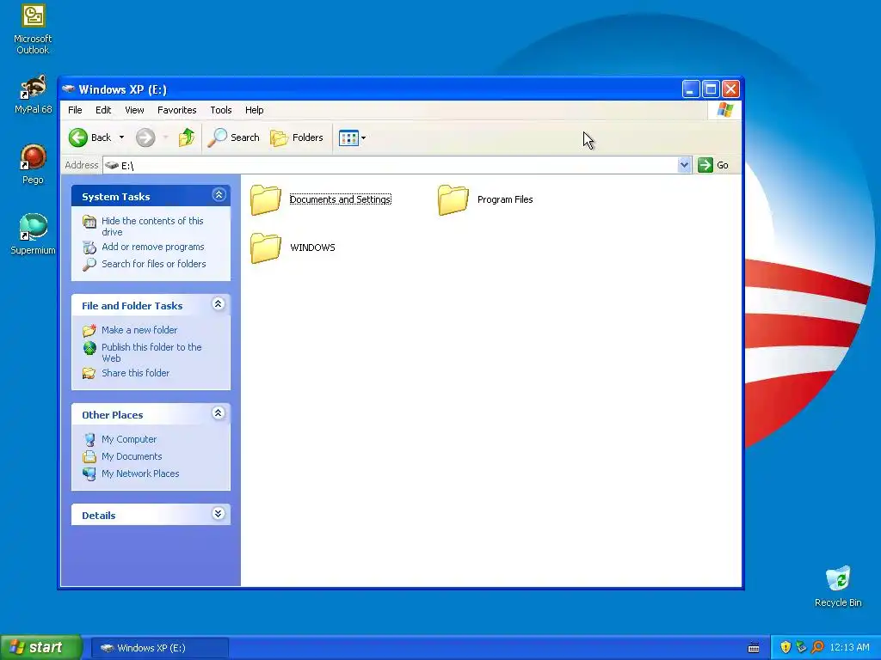Click Make a new folder link
881x660 pixels.
click(139, 330)
